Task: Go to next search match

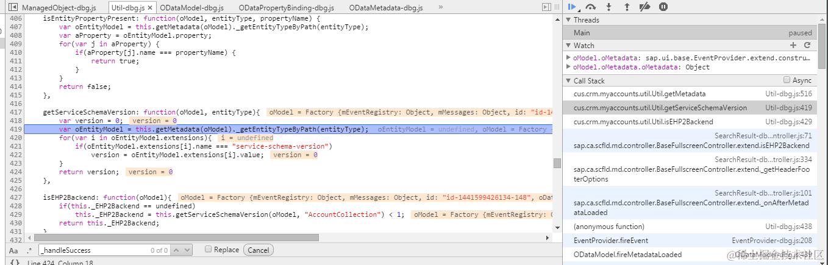Action: pos(187,250)
